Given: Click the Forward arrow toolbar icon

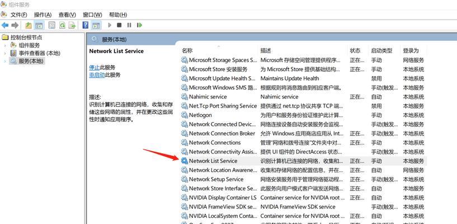Looking at the screenshot, I should coord(15,25).
